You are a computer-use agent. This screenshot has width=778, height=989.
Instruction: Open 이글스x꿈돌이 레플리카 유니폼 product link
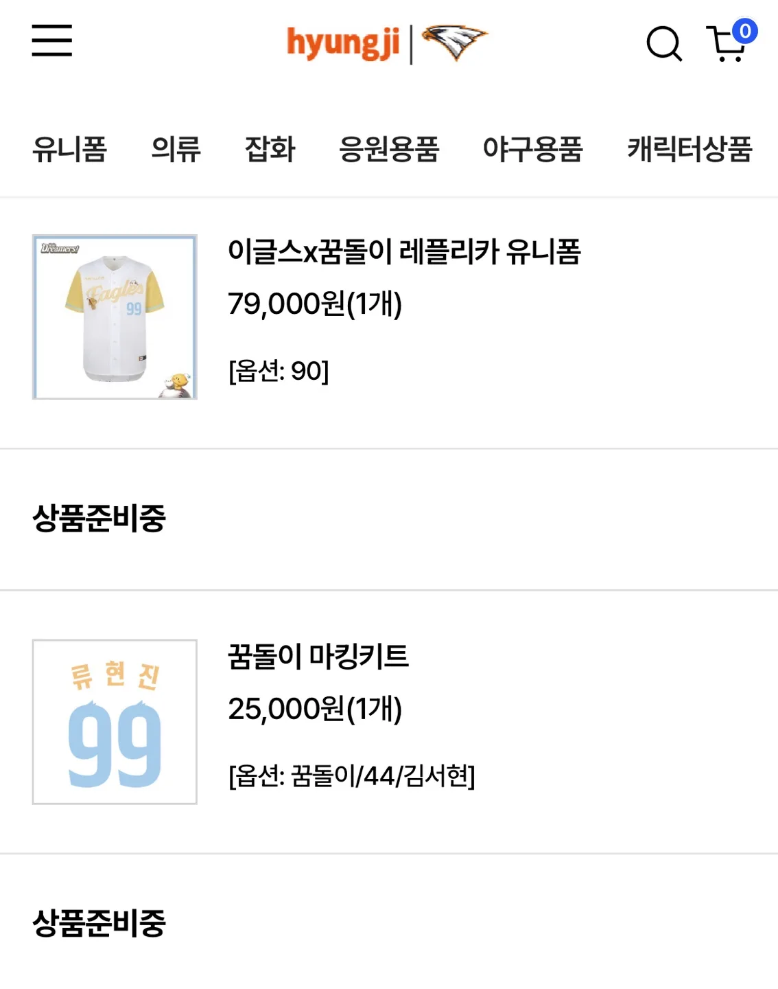click(405, 251)
